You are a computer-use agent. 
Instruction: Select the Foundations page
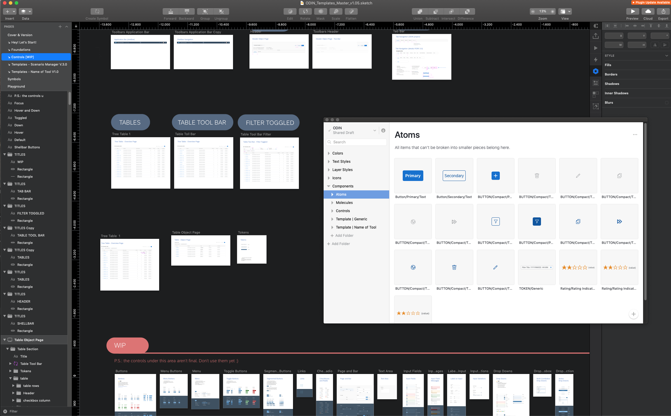pyautogui.click(x=21, y=50)
